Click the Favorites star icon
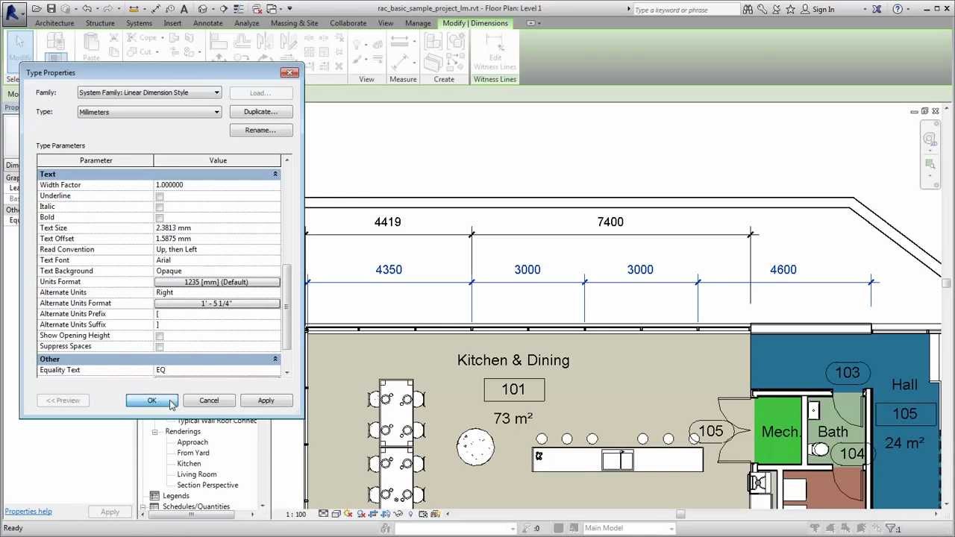The image size is (955, 537). [790, 9]
